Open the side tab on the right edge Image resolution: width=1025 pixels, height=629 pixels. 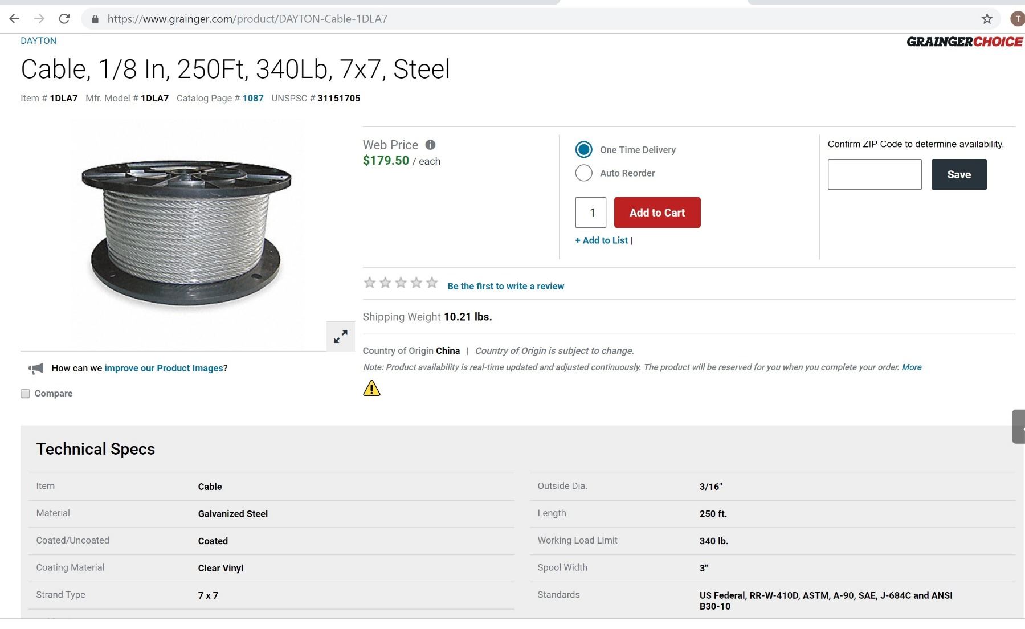[x=1019, y=426]
